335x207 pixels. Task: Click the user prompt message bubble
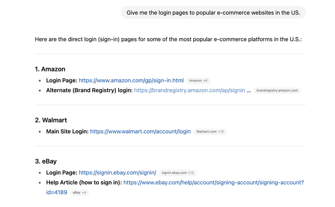point(213,13)
